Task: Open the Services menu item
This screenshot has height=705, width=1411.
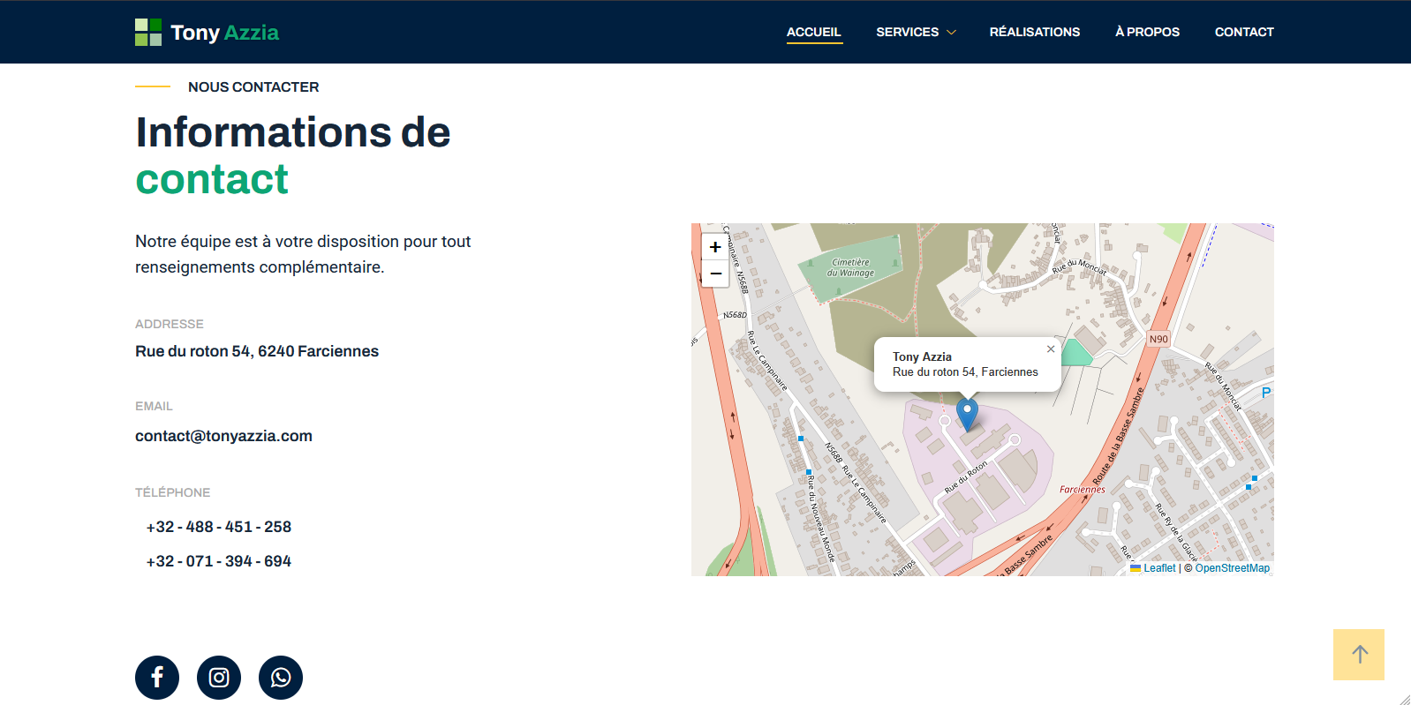Action: [907, 32]
